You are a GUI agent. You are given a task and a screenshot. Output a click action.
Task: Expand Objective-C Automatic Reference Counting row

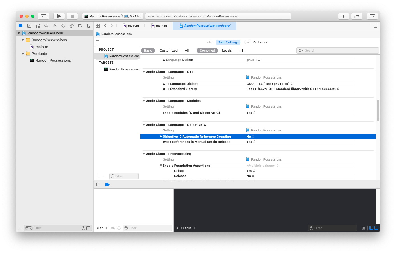click(161, 137)
